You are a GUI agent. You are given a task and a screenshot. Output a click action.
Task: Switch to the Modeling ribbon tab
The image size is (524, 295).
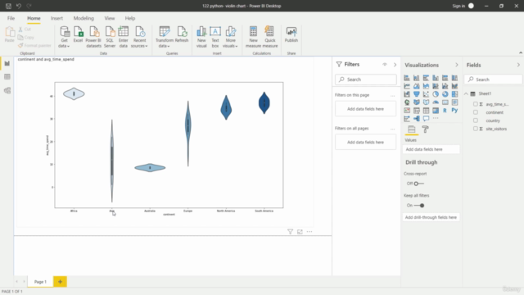(x=84, y=18)
